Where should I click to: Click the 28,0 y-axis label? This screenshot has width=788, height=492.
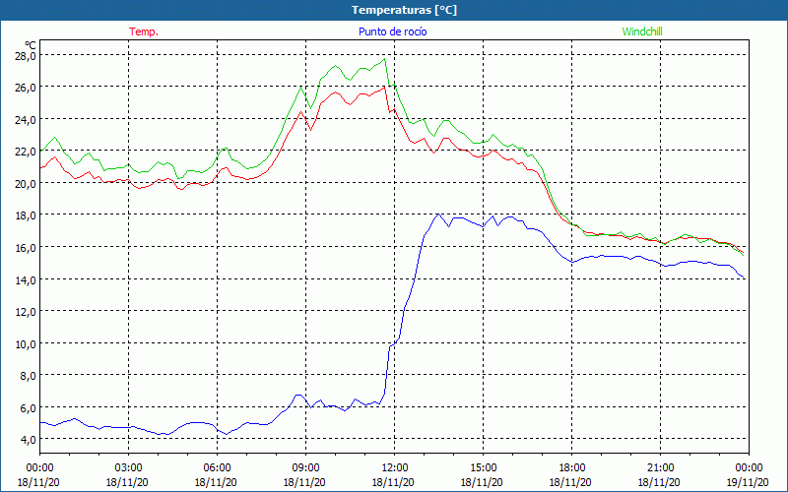coord(25,56)
